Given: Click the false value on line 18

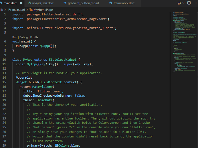Looking at the screenshot, I should tap(79, 96).
